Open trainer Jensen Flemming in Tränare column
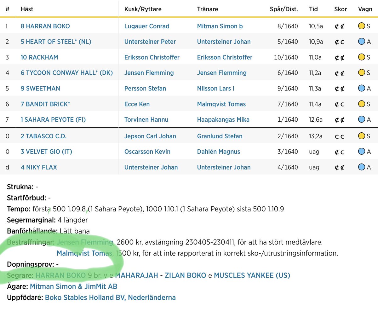 222,73
